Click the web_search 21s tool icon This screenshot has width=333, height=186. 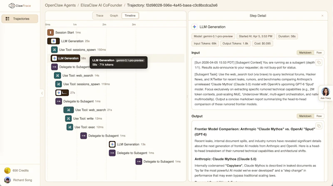click(x=69, y=110)
